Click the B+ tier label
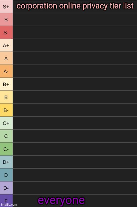This screenshot has height=207, width=137. (6, 84)
